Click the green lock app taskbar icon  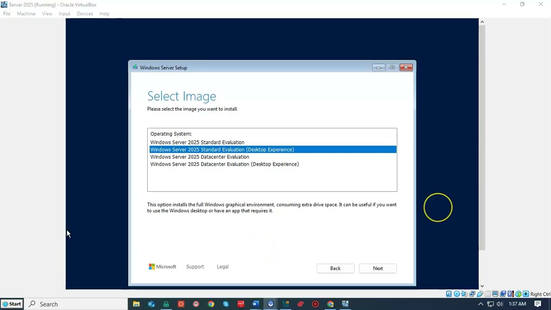pos(166,304)
